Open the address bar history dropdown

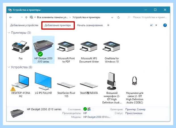pyautogui.click(x=112, y=18)
